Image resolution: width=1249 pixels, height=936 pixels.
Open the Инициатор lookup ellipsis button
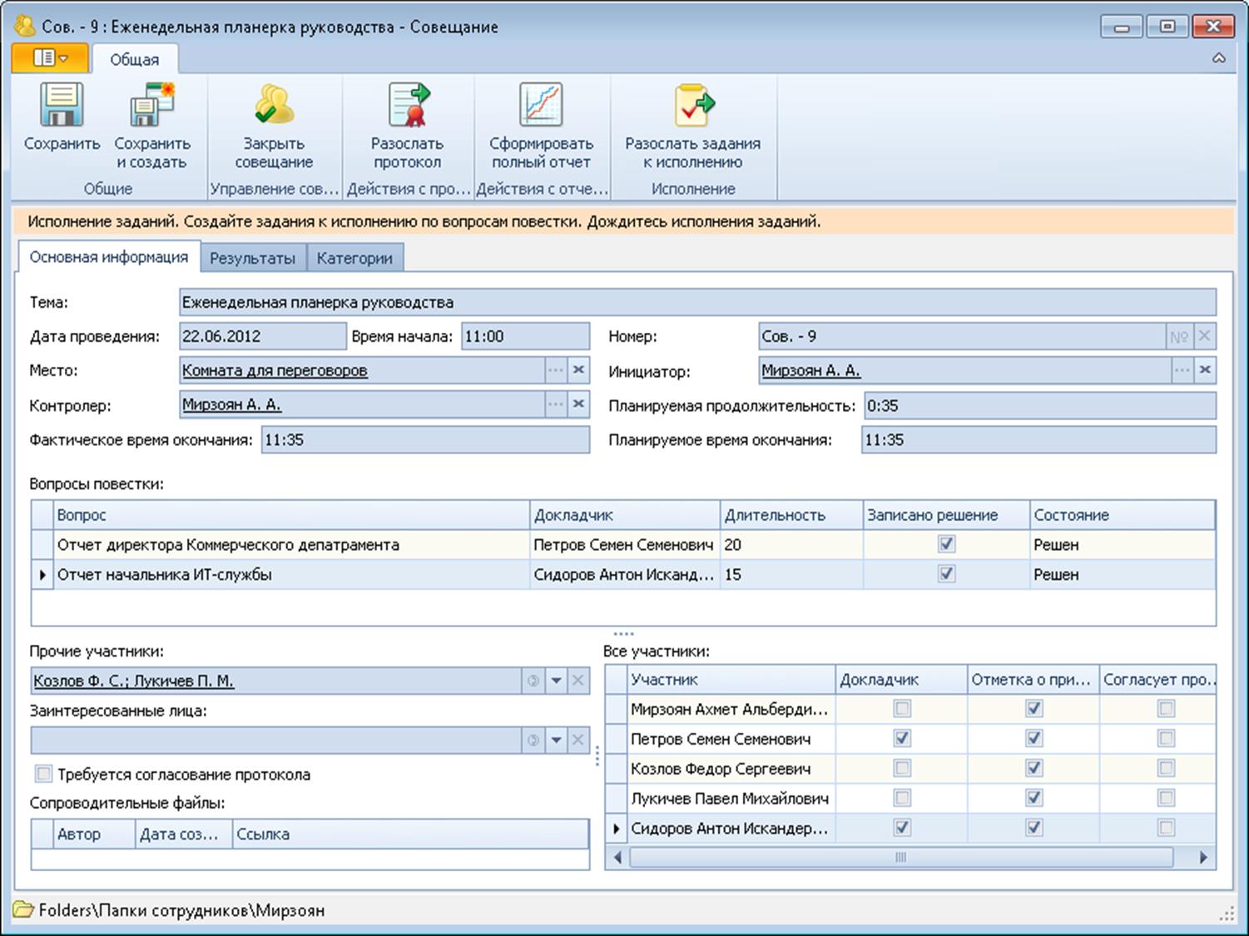click(x=1182, y=370)
